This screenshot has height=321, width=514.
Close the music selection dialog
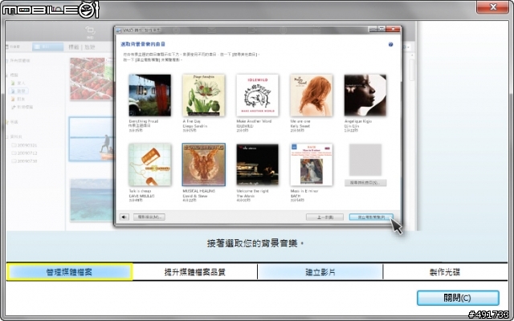click(x=393, y=29)
